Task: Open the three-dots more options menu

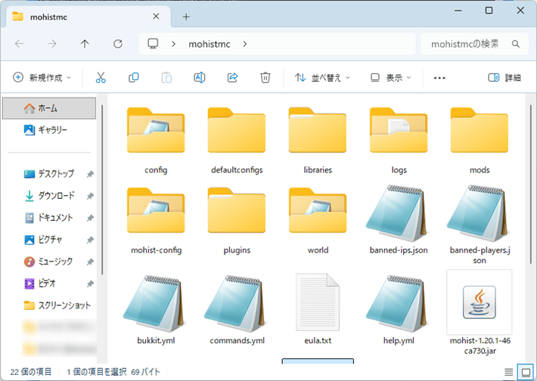Action: [439, 78]
